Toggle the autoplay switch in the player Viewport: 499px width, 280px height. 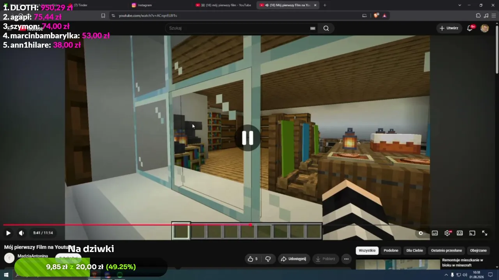click(x=421, y=233)
